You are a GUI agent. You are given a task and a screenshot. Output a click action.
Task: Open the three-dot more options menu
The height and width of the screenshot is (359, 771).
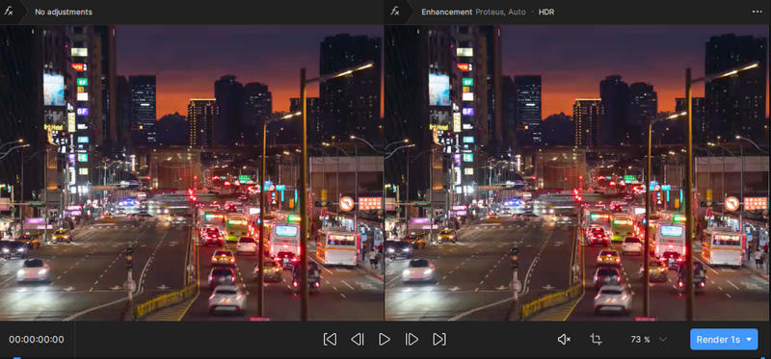[x=757, y=12]
